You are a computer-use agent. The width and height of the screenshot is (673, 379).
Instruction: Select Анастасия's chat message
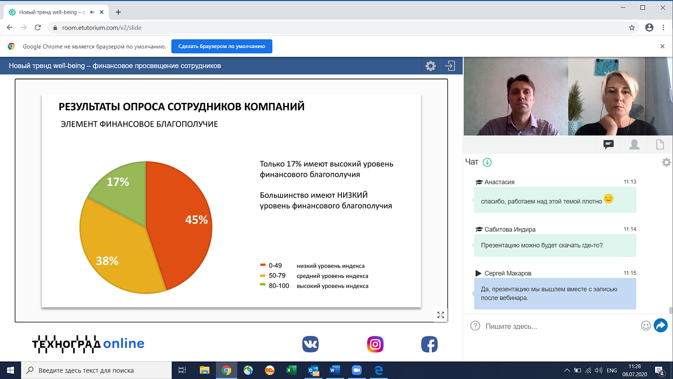555,200
